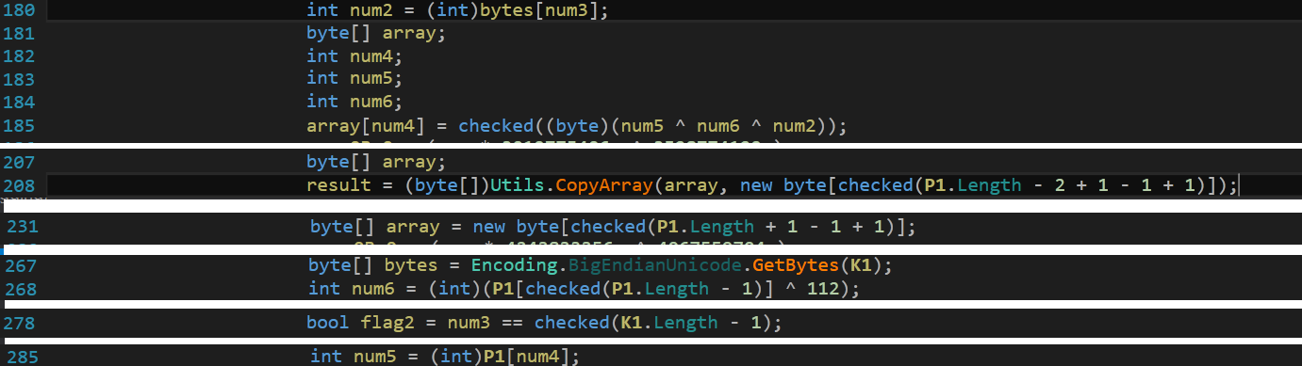Click line number 268
This screenshot has width=1302, height=366.
tap(22, 289)
